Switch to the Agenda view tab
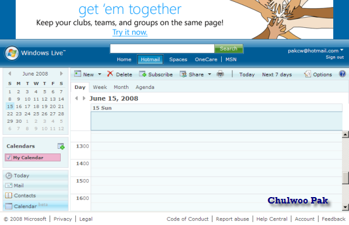The width and height of the screenshot is (349, 225). tap(145, 87)
